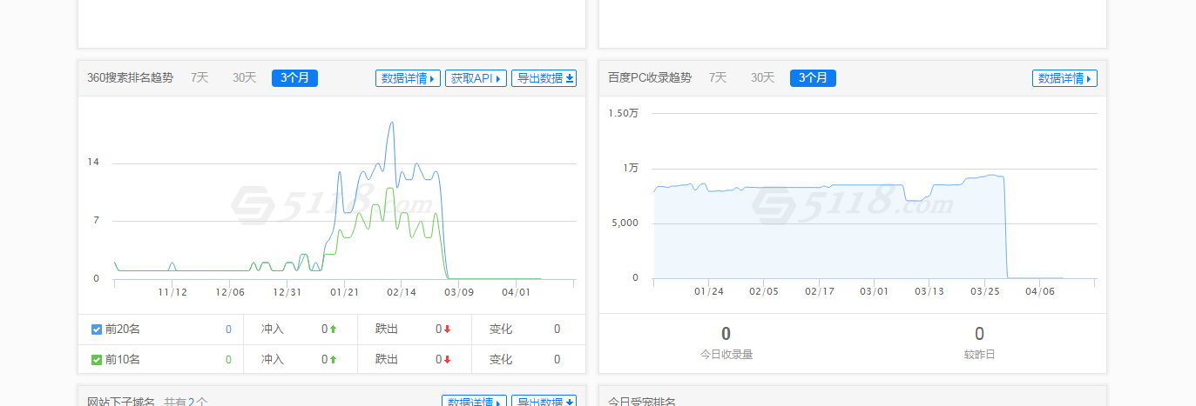The width and height of the screenshot is (1196, 406).
Task: Select 7天 tab in 百度PC收录趋势
Action: coord(718,77)
